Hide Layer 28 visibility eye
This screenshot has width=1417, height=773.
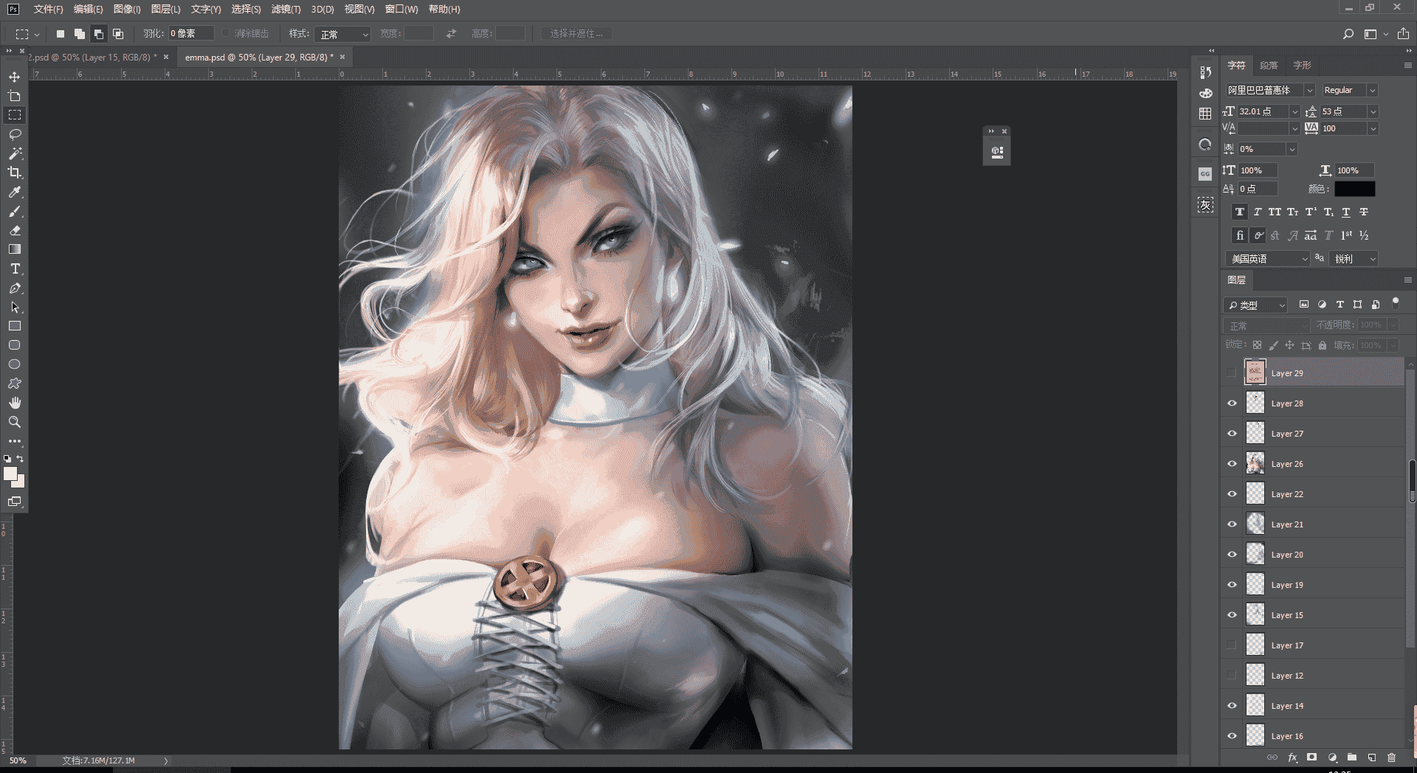pos(1232,403)
